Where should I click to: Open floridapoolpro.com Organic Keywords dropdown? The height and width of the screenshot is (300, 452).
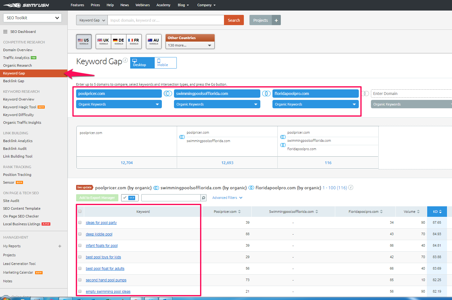point(315,104)
